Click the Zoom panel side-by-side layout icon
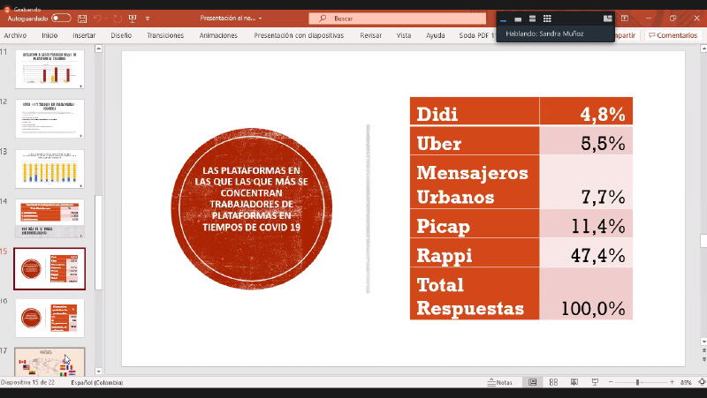 pos(608,19)
